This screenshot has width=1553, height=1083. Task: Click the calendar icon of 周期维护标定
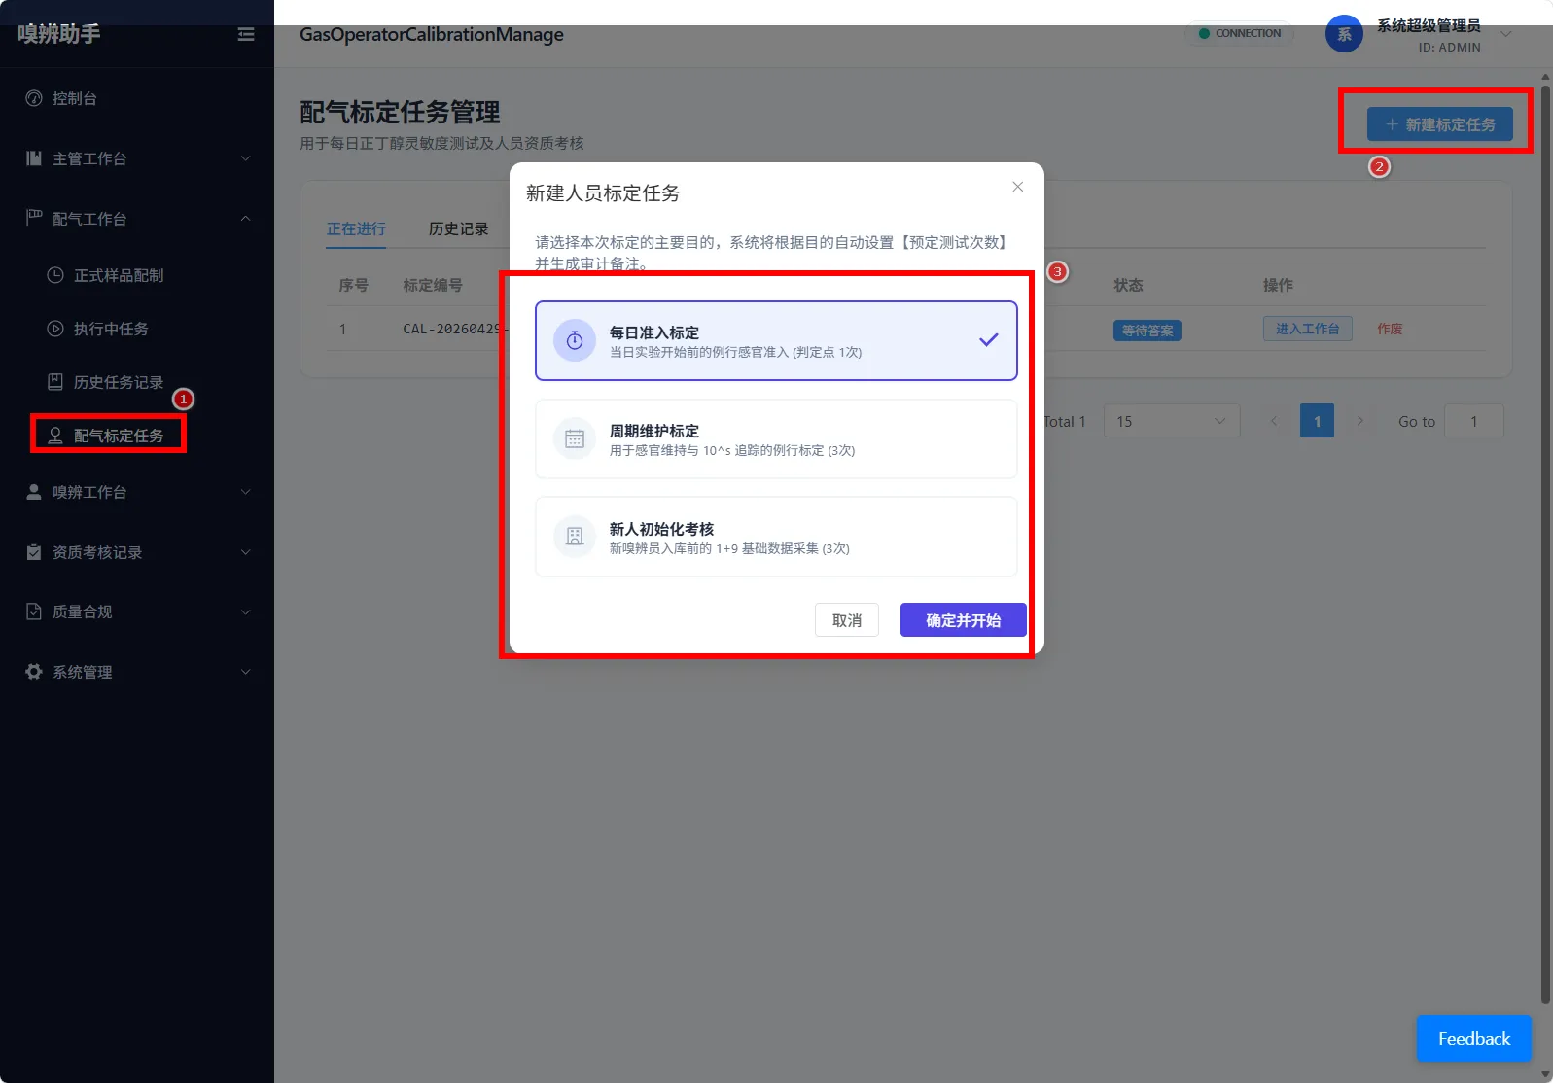pyautogui.click(x=575, y=438)
